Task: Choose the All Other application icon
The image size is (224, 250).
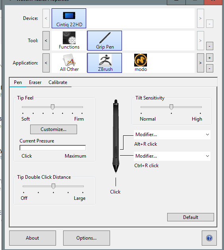Action: 69,63
